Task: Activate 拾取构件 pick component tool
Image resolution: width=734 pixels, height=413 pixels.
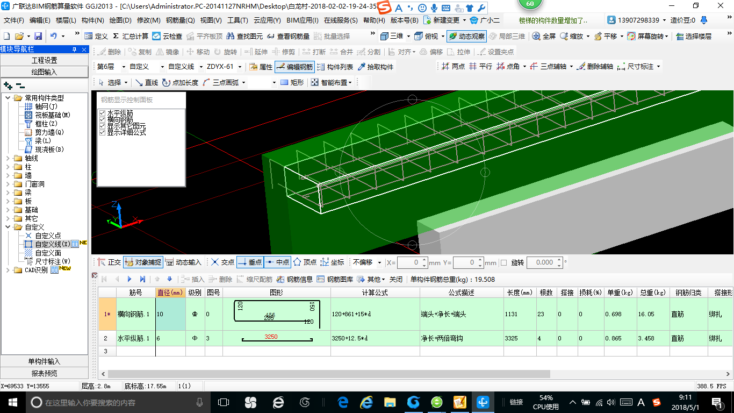Action: coord(375,67)
